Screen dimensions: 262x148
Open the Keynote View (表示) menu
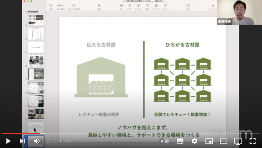51,6
